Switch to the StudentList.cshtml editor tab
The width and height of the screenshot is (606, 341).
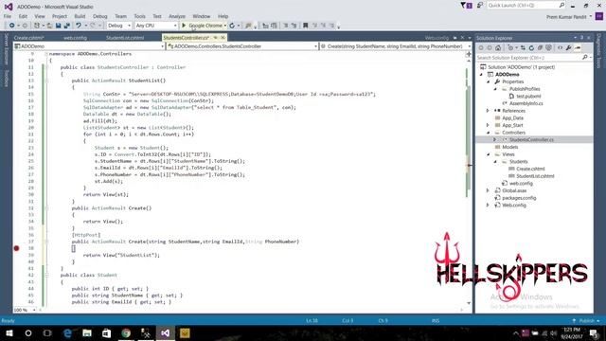pyautogui.click(x=125, y=38)
